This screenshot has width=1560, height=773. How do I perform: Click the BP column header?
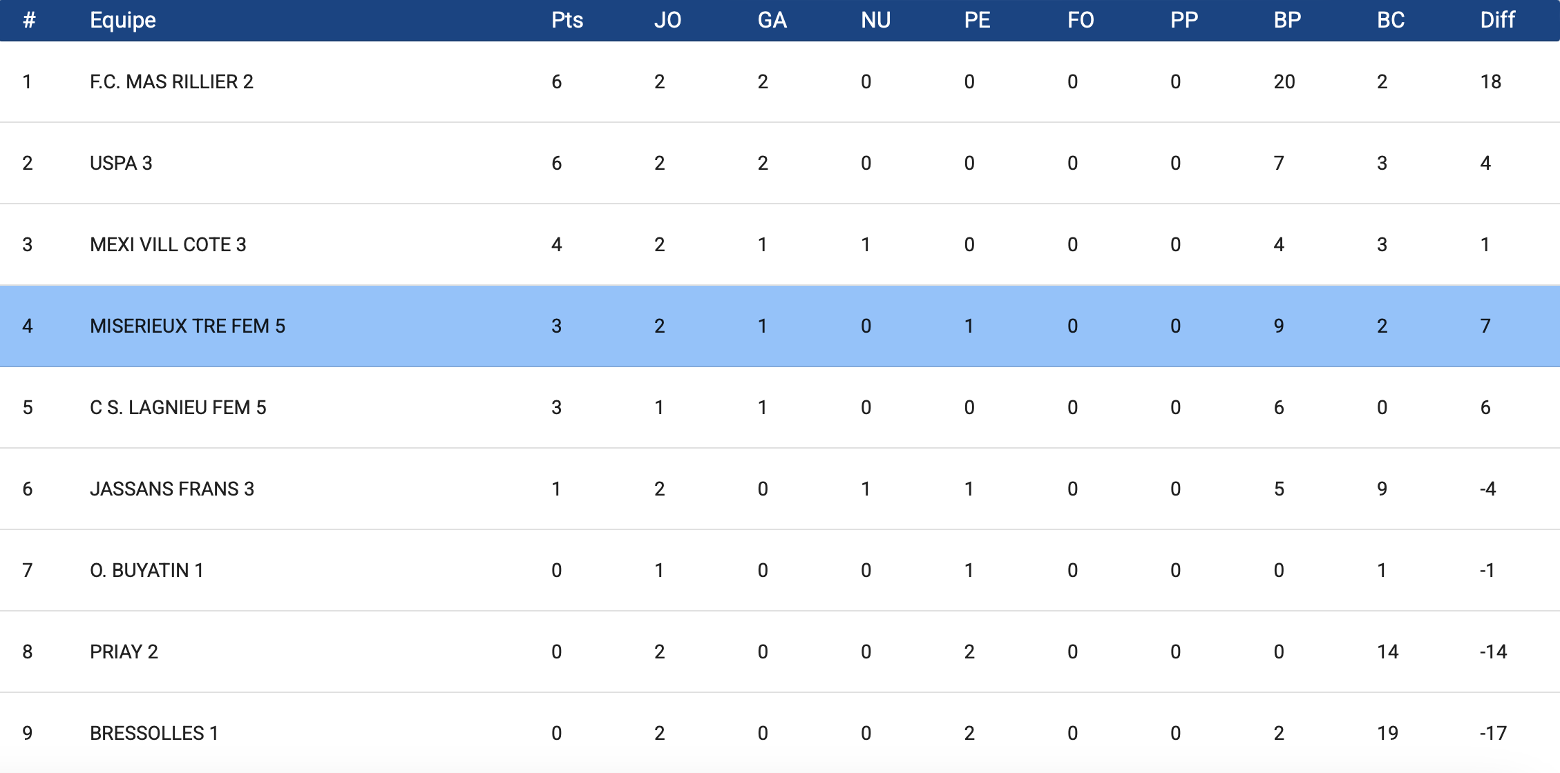pos(1287,20)
